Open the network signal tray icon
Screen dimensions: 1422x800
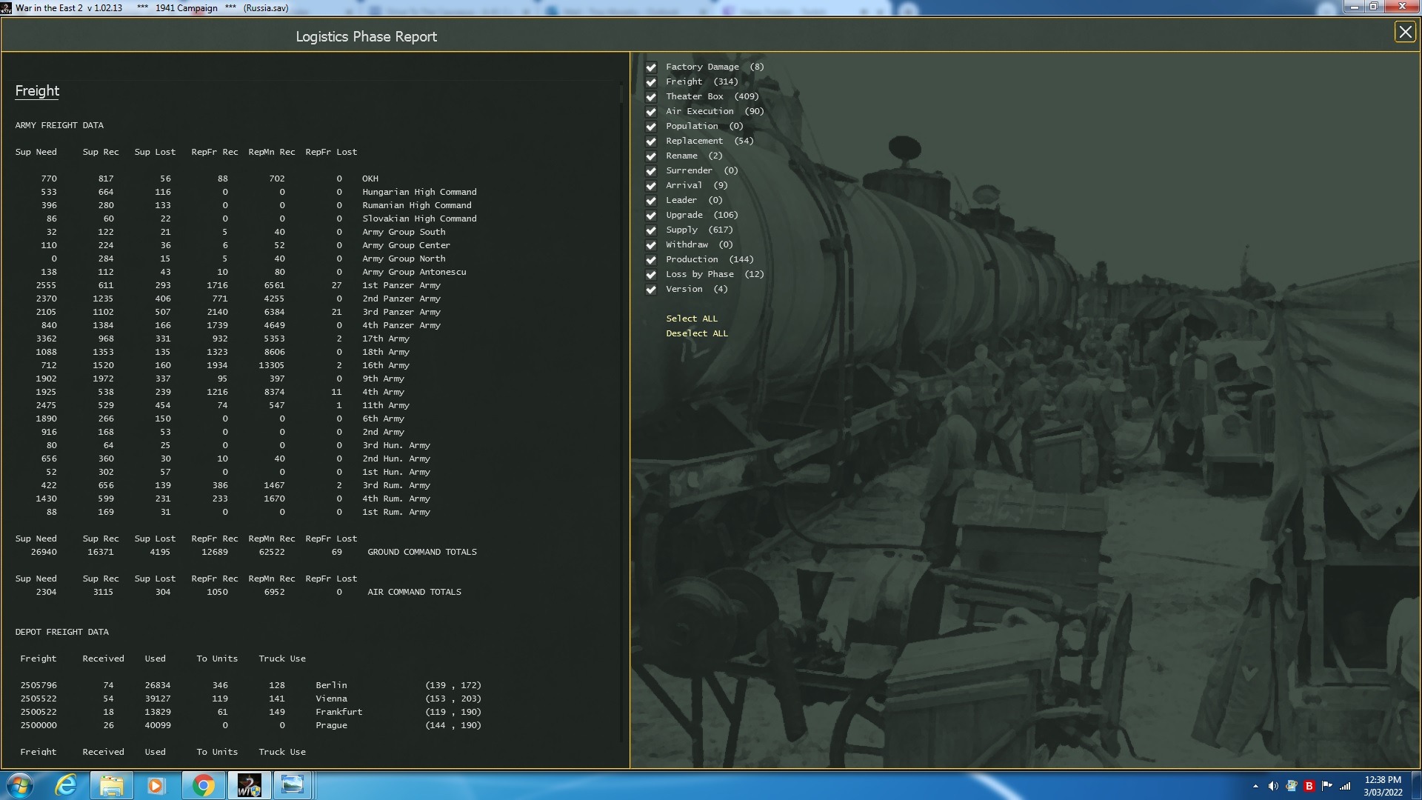point(1345,786)
